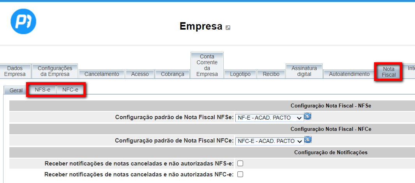Switch to the NFC-e sub-tab
415x183 pixels.
70,90
